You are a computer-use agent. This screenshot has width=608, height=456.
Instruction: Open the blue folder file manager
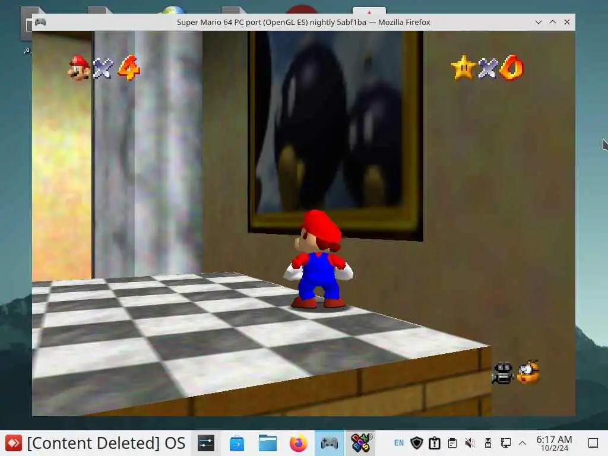click(268, 443)
